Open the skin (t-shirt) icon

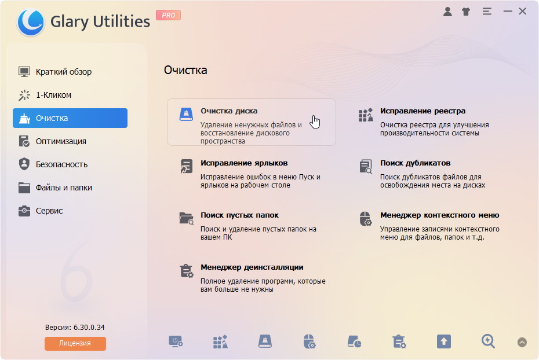(x=466, y=12)
